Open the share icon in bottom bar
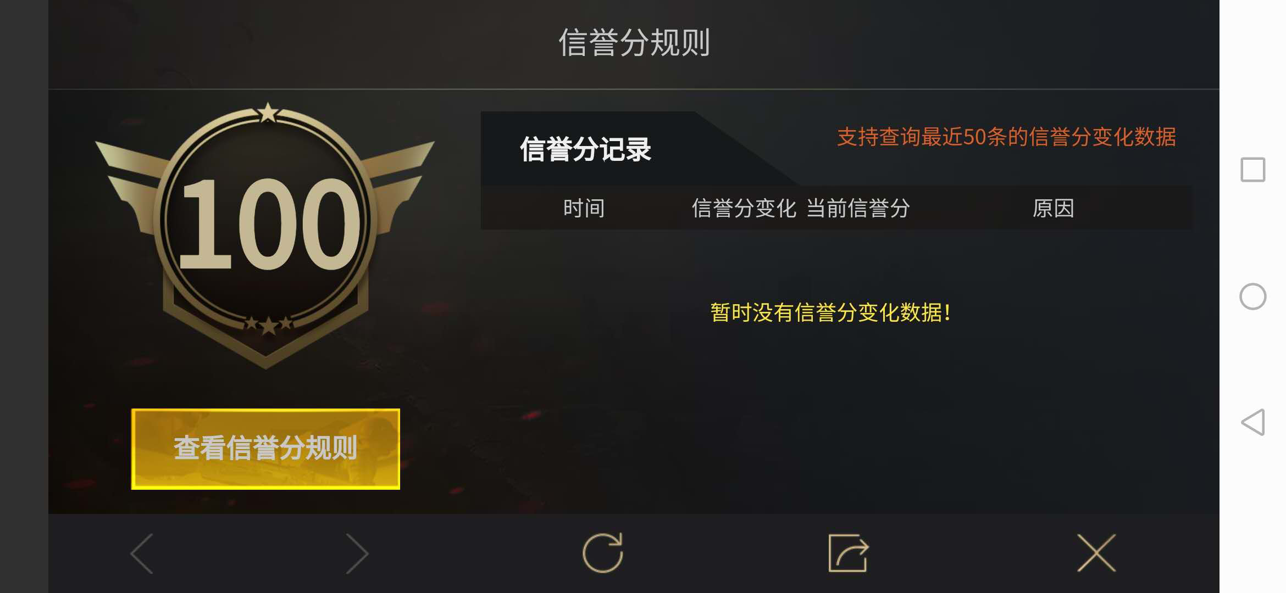The image size is (1286, 593). [x=849, y=553]
